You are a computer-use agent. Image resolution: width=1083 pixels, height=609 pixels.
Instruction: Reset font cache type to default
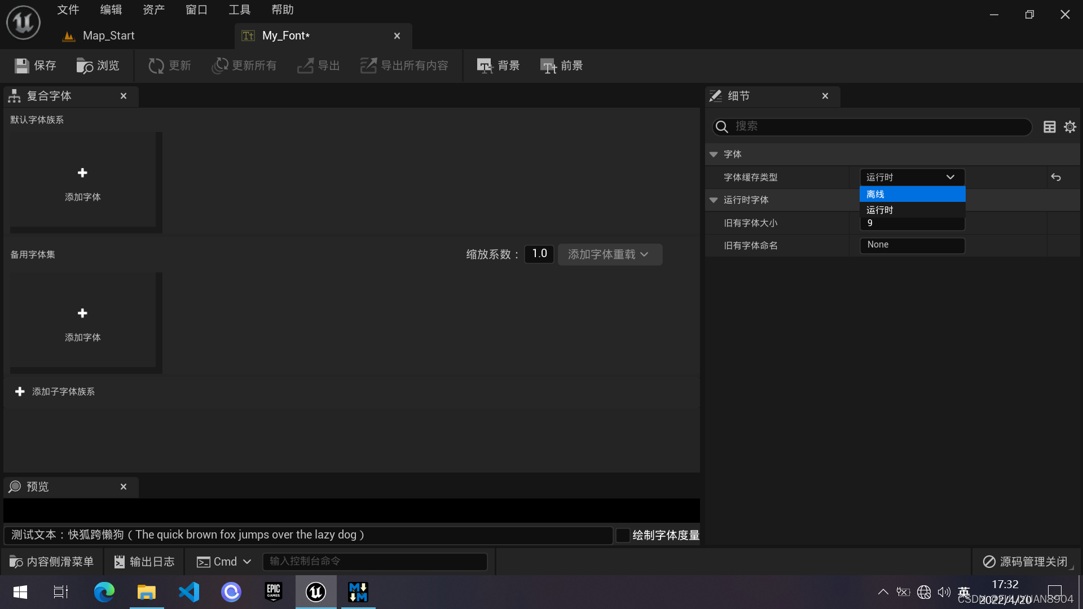[x=1056, y=177]
